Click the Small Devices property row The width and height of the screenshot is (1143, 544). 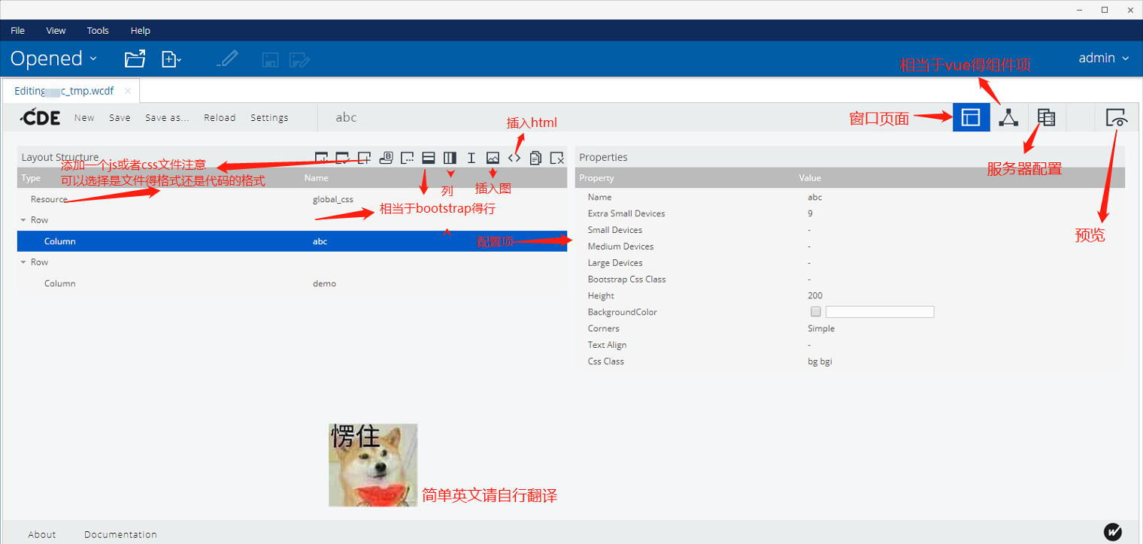point(850,230)
